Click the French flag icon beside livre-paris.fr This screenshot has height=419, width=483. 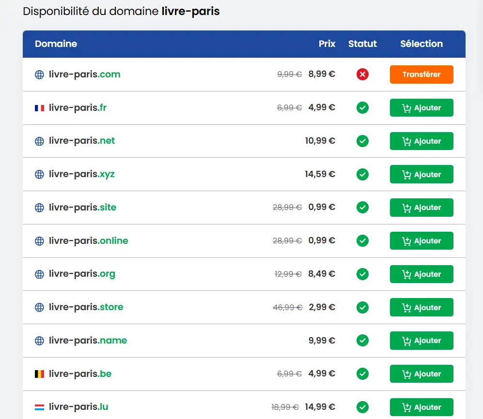tap(39, 108)
